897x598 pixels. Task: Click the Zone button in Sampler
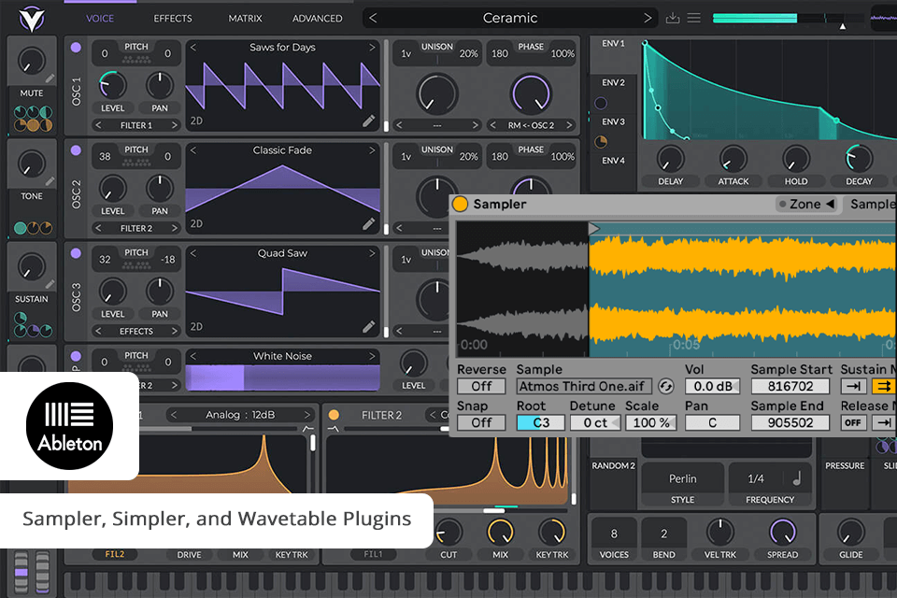coord(806,204)
